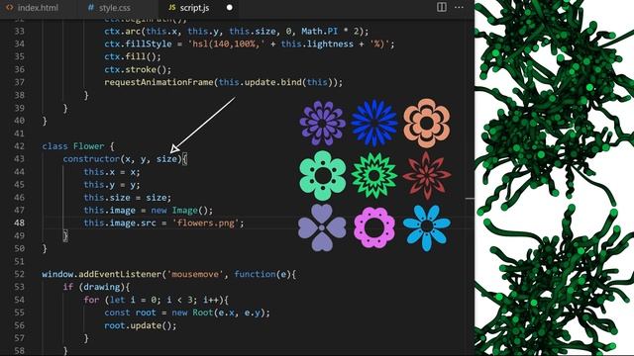Click the purple layered-petal flower image
Viewport: 634px width, 356px height.
[322, 123]
